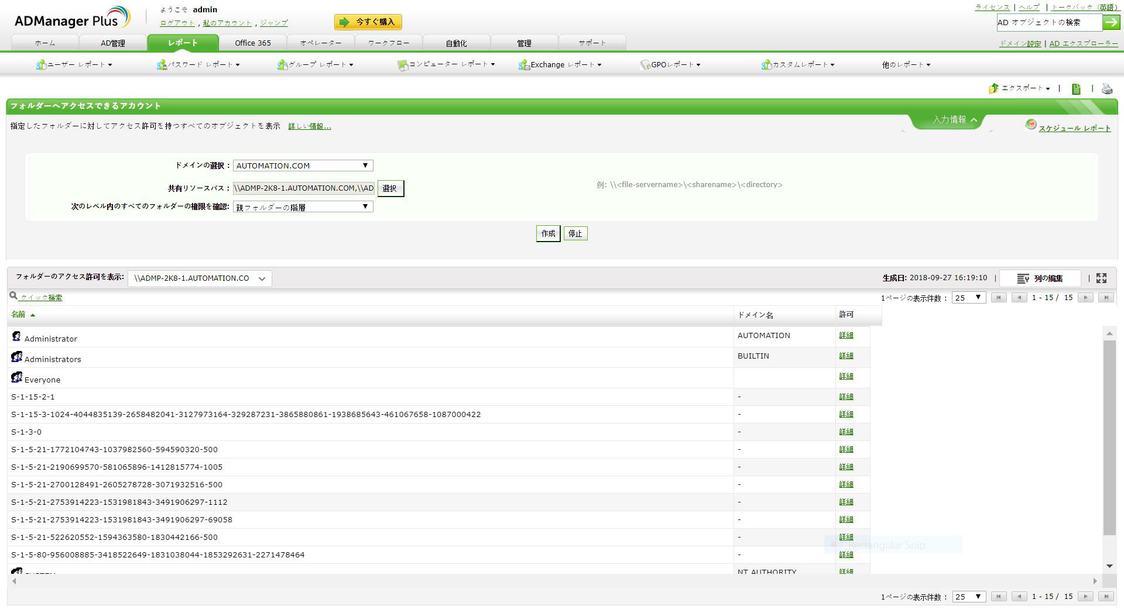This screenshot has height=613, width=1124.
Task: Open the 詳しい情報 link
Action: tap(309, 126)
